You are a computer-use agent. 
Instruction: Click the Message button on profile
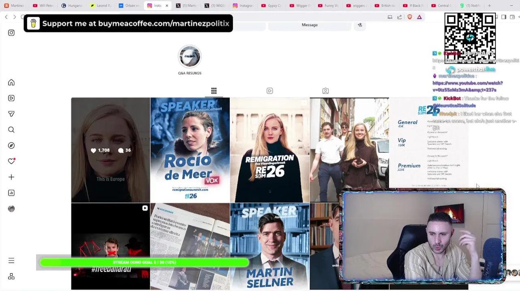tap(310, 25)
